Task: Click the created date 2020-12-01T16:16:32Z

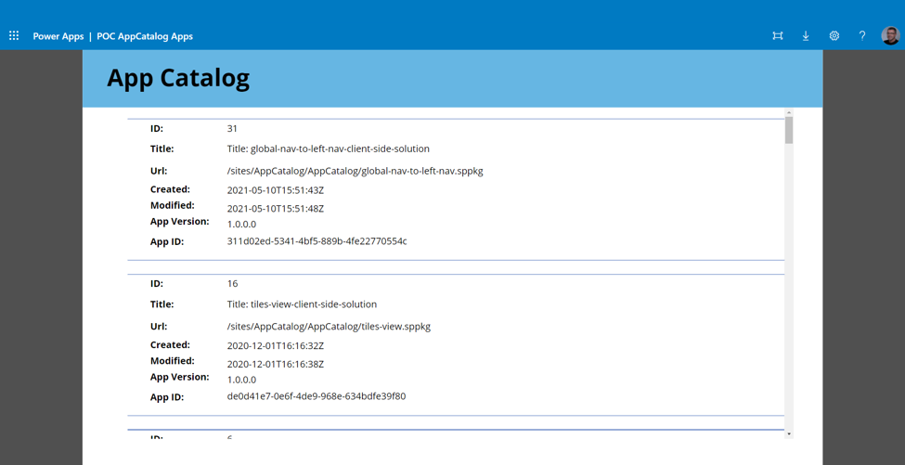Action: click(x=275, y=346)
